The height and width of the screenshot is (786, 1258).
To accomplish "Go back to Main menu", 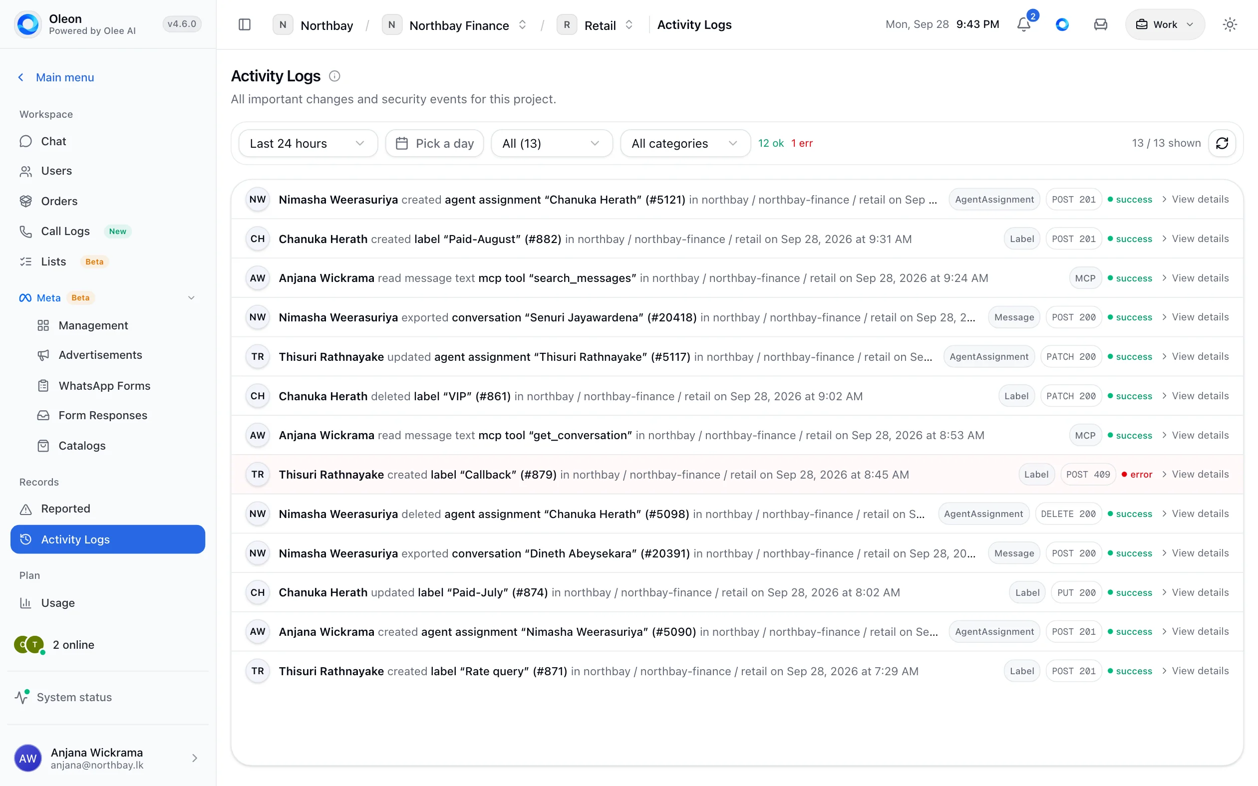I will 56,77.
